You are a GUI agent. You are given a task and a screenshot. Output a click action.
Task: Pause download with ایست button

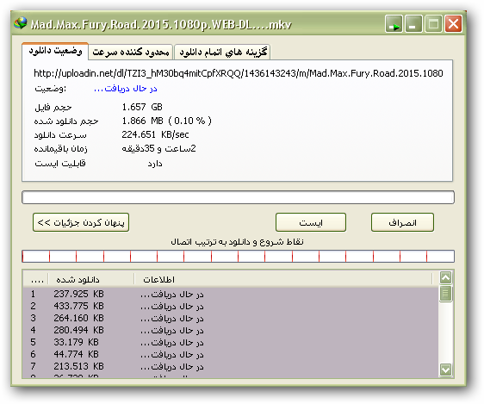click(x=311, y=222)
